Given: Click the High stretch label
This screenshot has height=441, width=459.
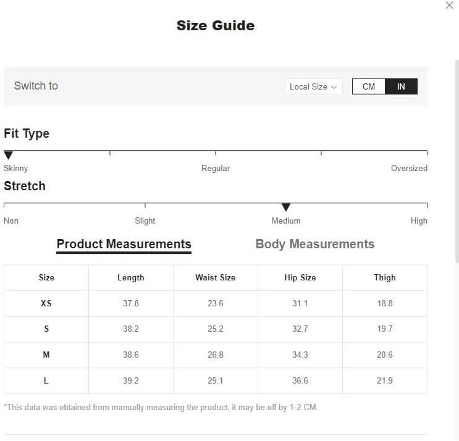Looking at the screenshot, I should (419, 220).
